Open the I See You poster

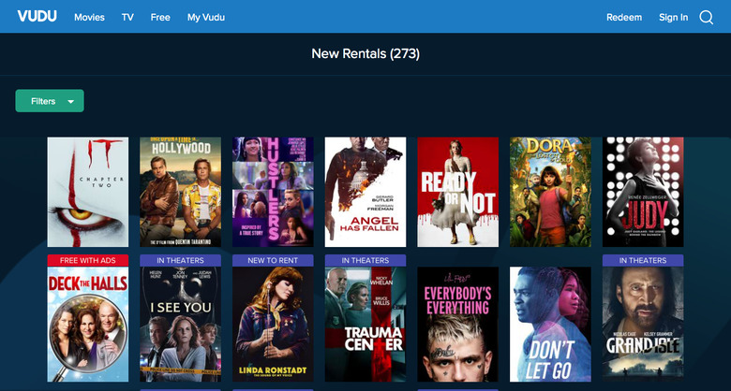point(180,325)
